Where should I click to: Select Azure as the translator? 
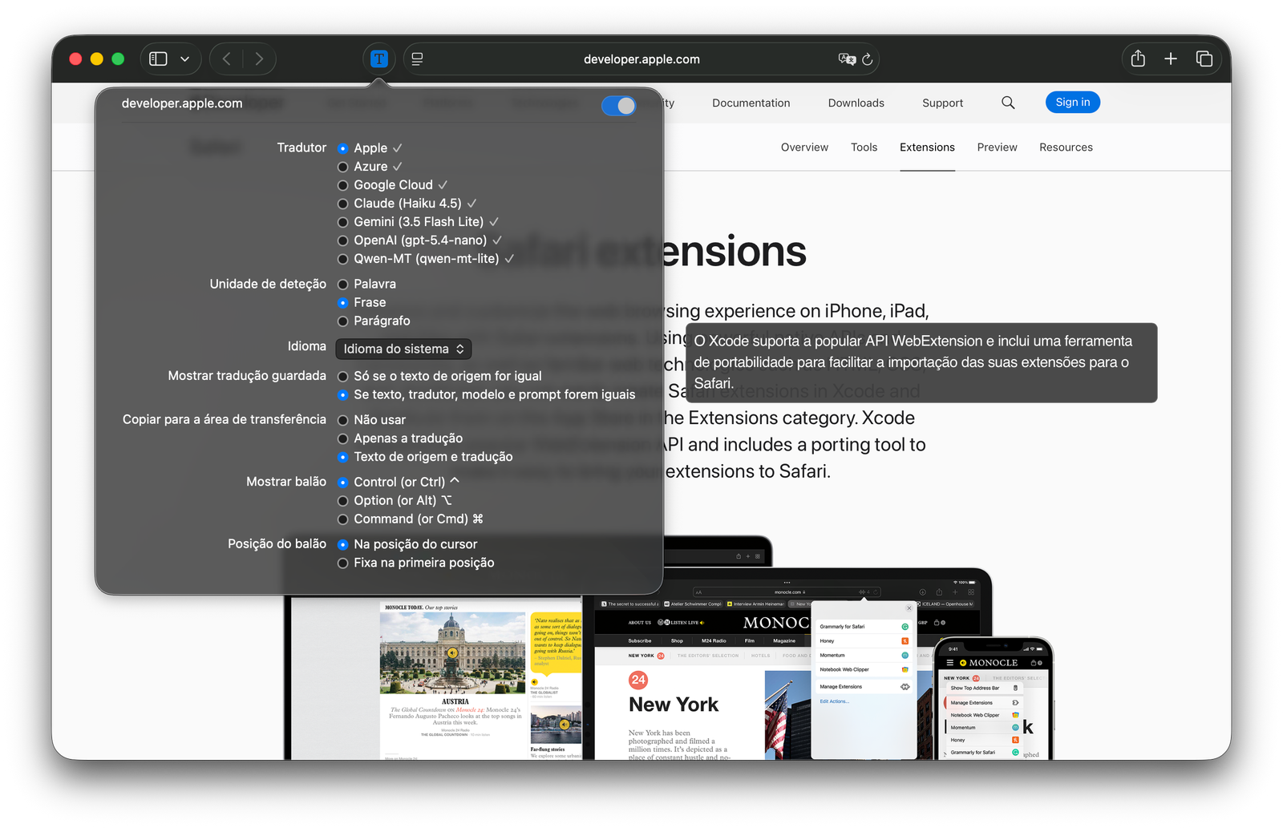pyautogui.click(x=343, y=167)
